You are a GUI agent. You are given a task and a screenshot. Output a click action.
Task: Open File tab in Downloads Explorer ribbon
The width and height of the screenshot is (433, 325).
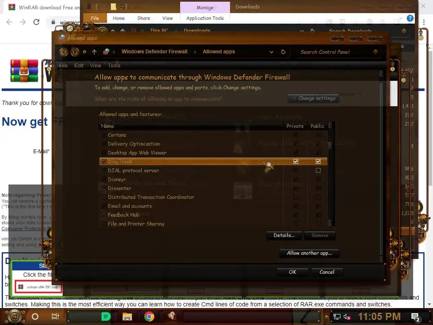[95, 18]
